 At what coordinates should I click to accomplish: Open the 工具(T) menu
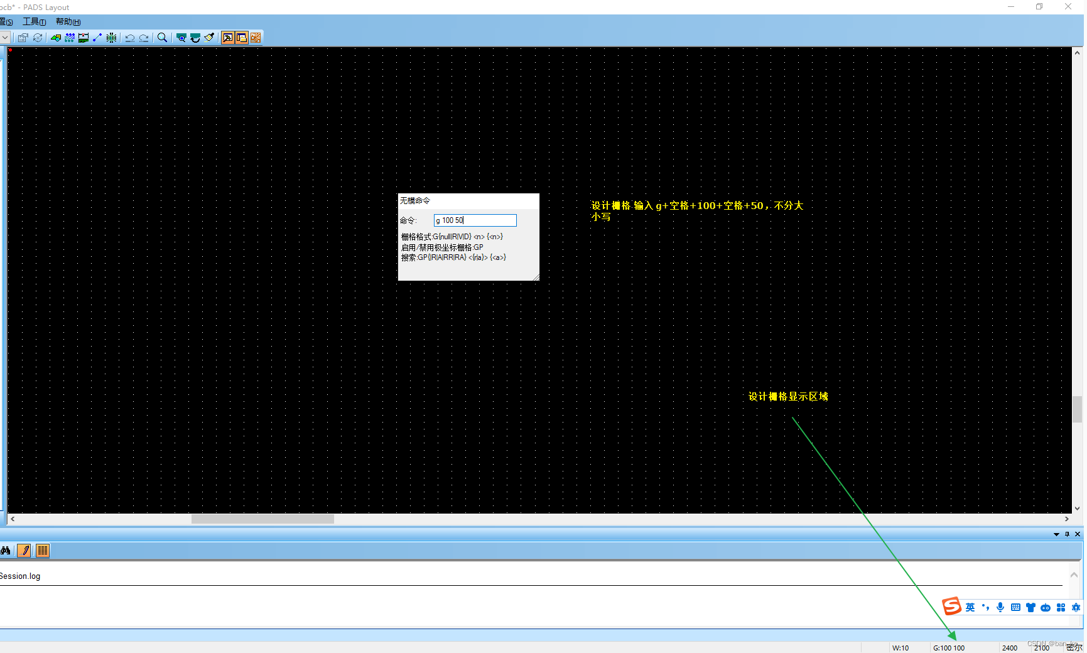pyautogui.click(x=35, y=22)
